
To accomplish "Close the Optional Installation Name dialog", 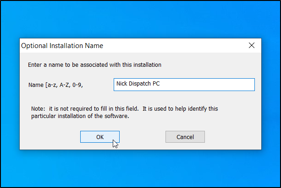I will tap(251, 45).
